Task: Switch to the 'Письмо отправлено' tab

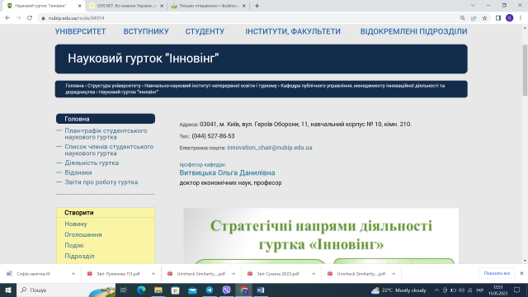Action: coord(209,6)
